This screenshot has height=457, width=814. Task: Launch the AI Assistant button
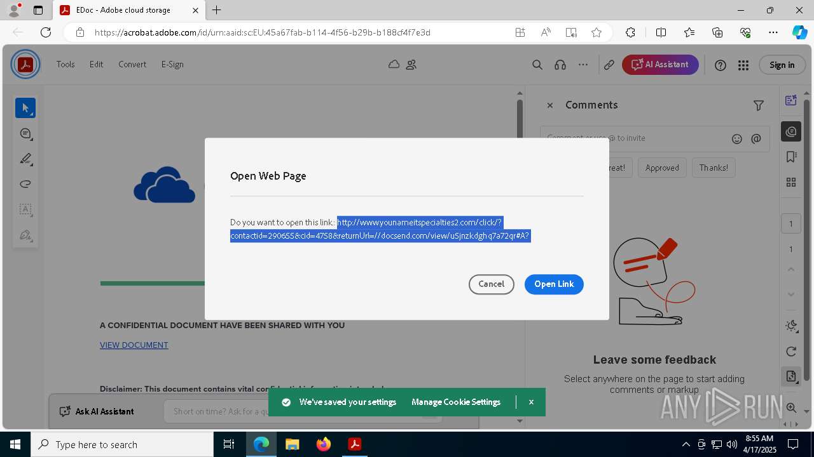click(x=660, y=65)
